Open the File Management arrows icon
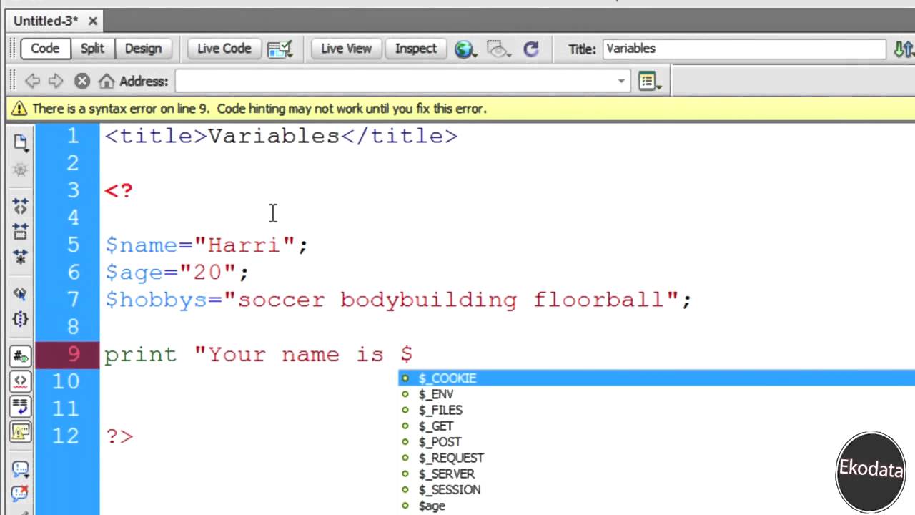This screenshot has width=915, height=515. tap(903, 49)
